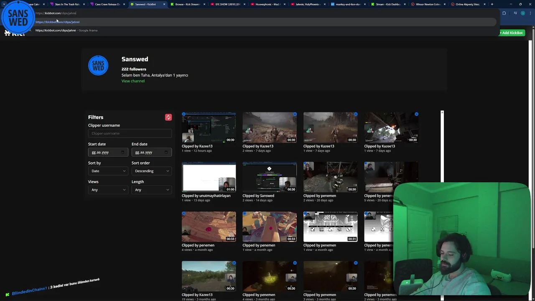Open the End date calendar picker icon

pyautogui.click(x=166, y=153)
